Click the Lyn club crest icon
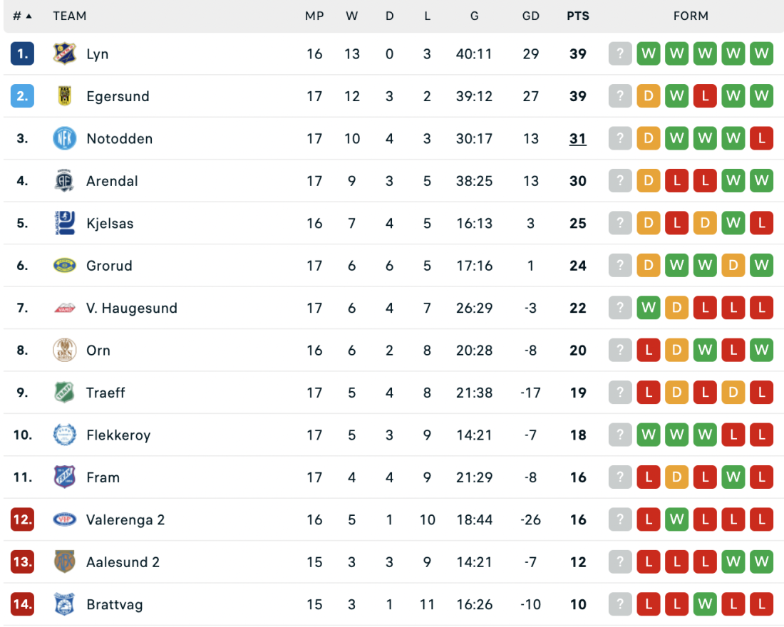This screenshot has height=627, width=784. 65,53
